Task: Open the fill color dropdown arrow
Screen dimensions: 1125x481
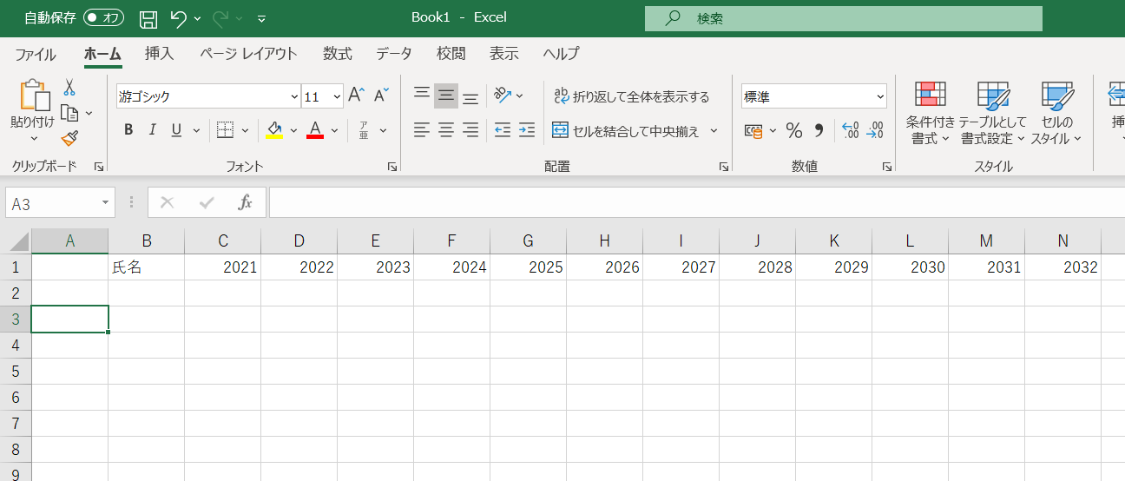Action: point(293,130)
